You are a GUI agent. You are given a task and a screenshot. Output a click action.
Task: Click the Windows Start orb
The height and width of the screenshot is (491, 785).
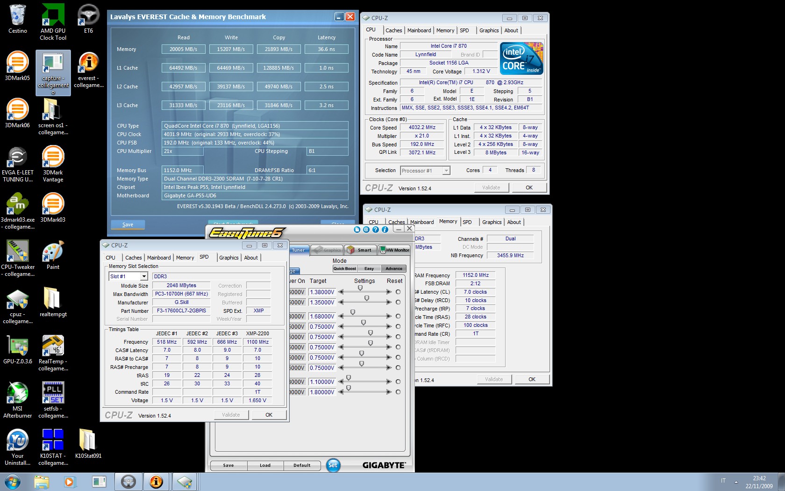click(x=13, y=482)
